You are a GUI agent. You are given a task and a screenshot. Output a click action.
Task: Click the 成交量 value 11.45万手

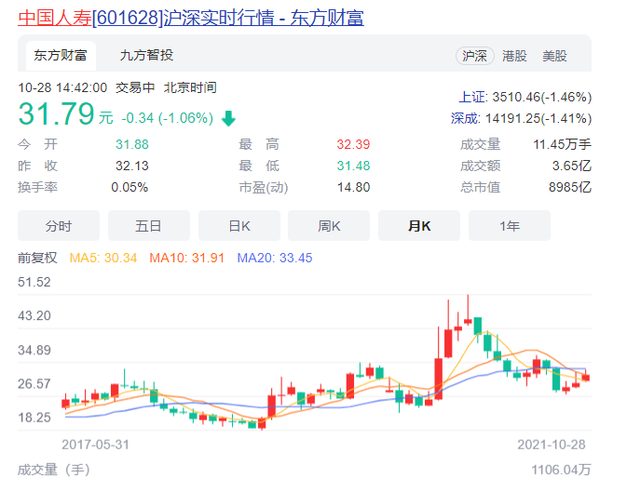(x=562, y=144)
